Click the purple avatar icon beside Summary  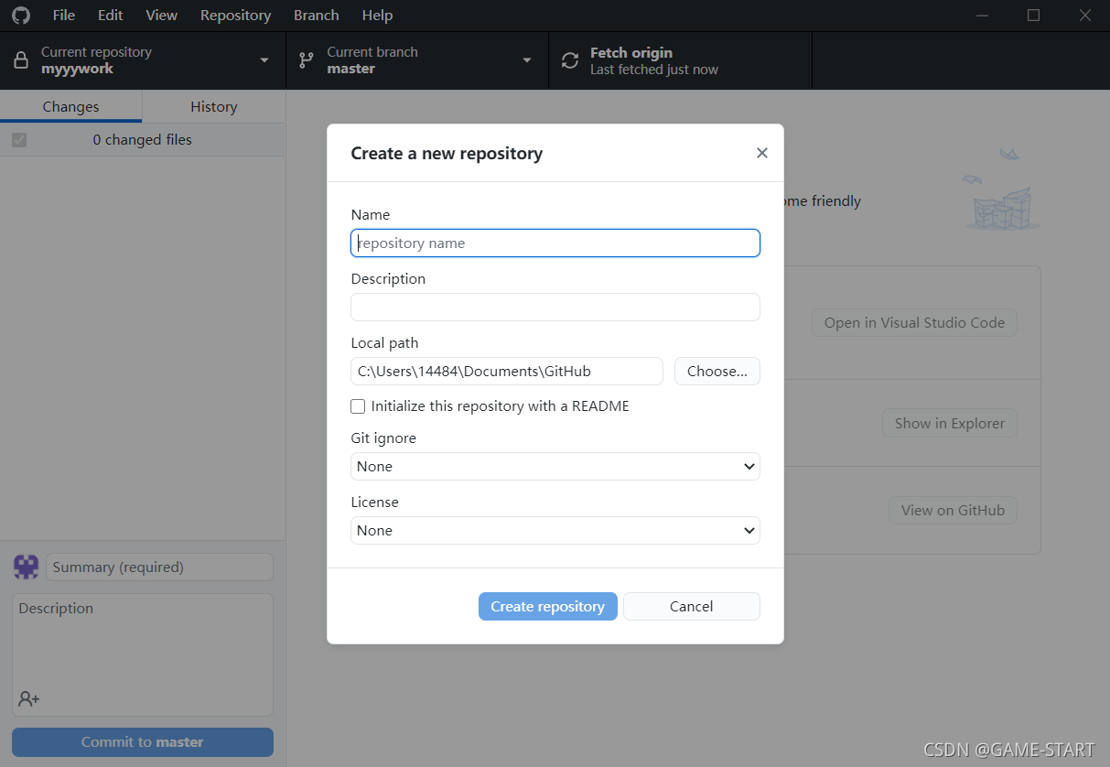pos(26,567)
